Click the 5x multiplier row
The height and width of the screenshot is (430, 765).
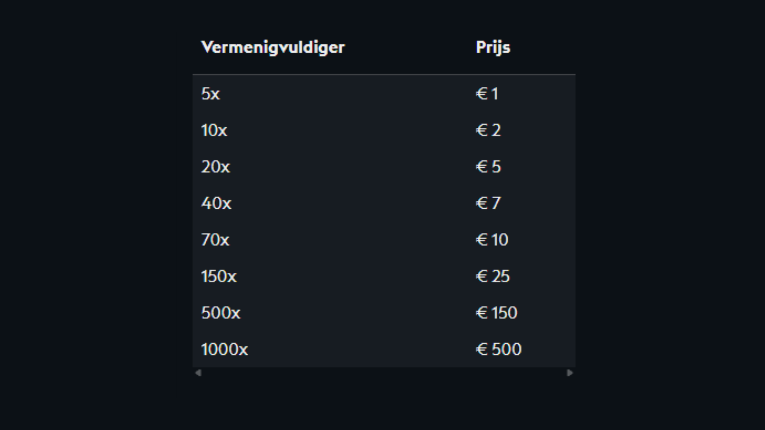[x=211, y=94]
